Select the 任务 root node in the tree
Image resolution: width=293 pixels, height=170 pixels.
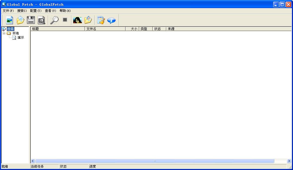11,29
